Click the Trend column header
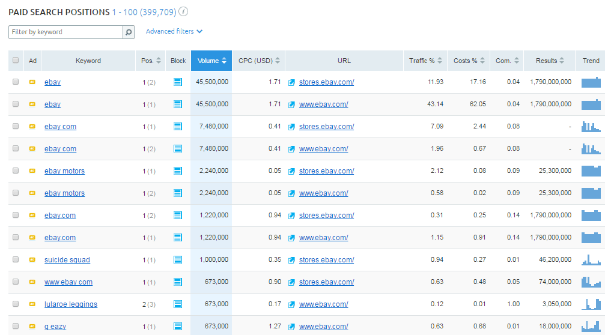The width and height of the screenshot is (605, 335). coord(591,61)
